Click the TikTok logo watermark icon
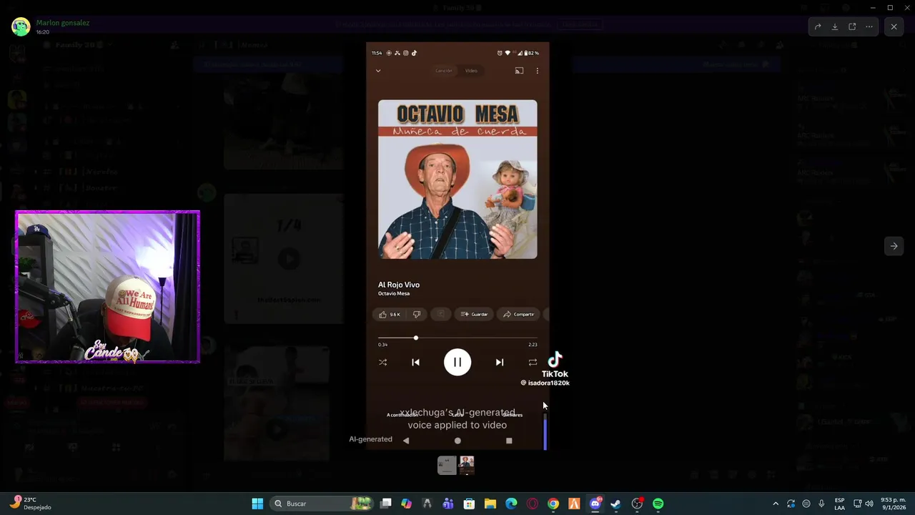Viewport: 915px width, 515px height. tap(555, 360)
